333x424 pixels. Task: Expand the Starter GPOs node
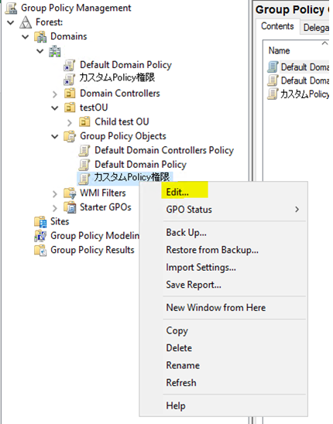click(x=55, y=208)
